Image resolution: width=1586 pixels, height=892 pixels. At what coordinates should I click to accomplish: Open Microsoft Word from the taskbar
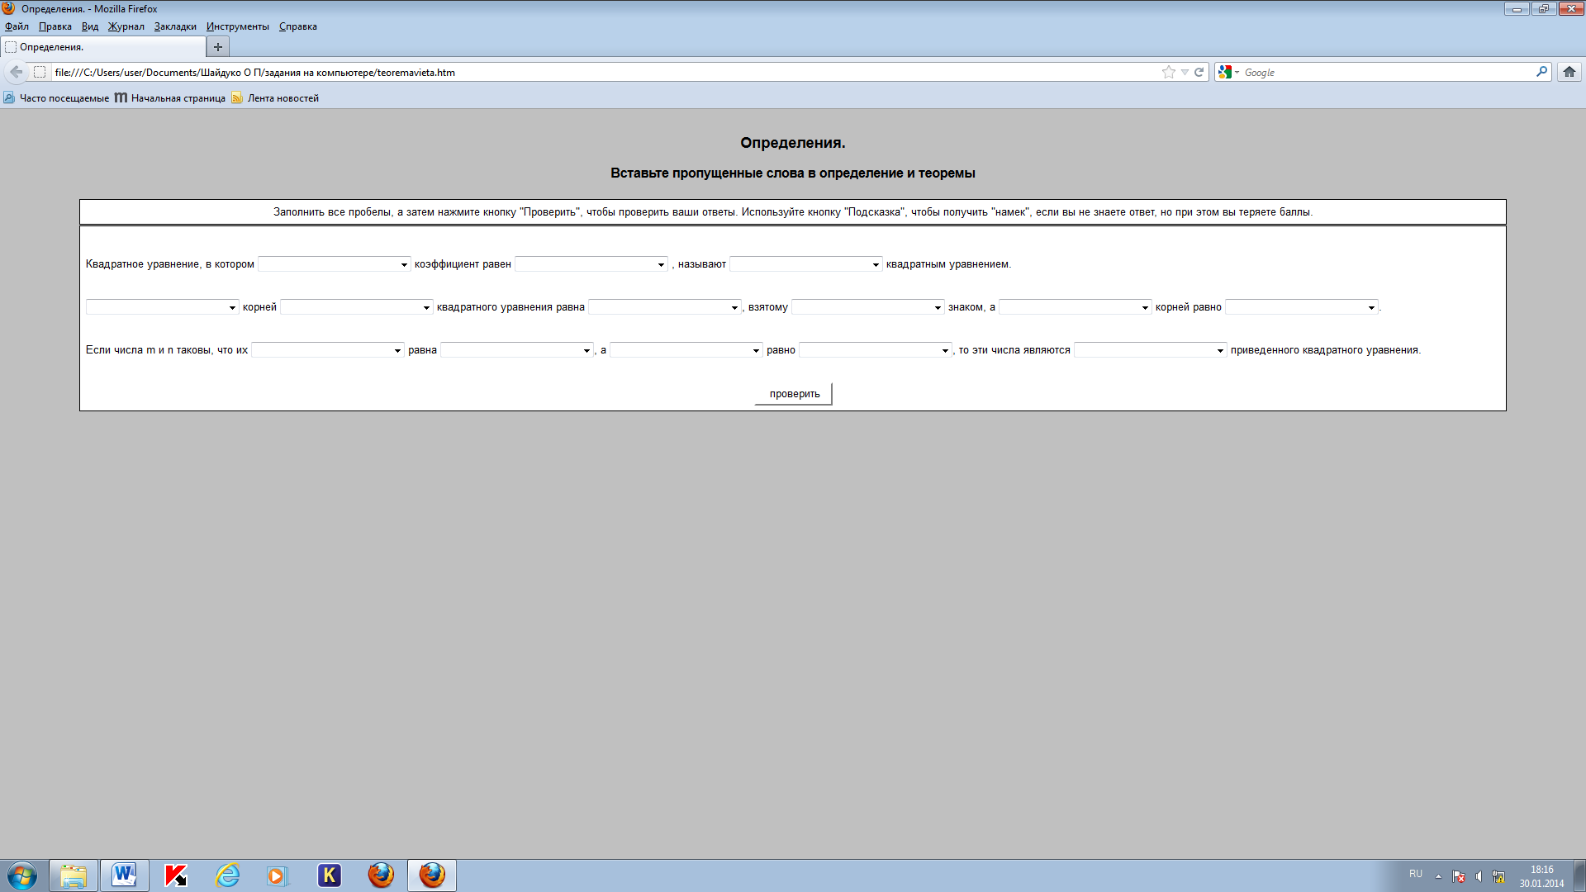pos(125,875)
